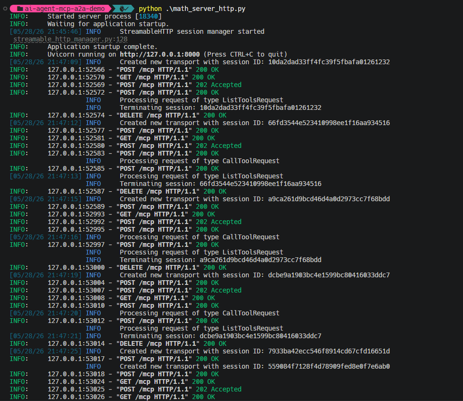Click the 127.0.0.1:52583 address

click(x=76, y=153)
